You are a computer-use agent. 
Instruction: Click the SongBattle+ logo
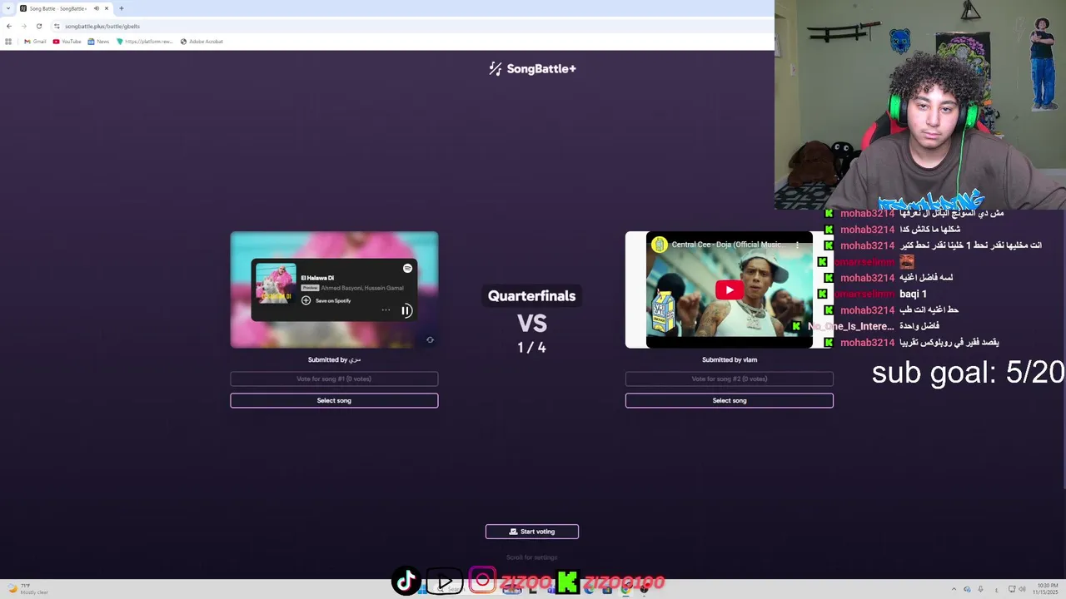click(x=532, y=69)
